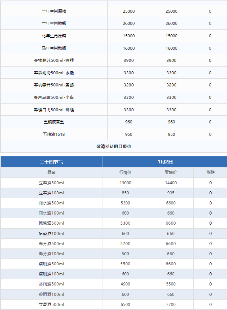Select the 清明酒100ml row name
This screenshot has height=310, width=227.
[x=51, y=274]
